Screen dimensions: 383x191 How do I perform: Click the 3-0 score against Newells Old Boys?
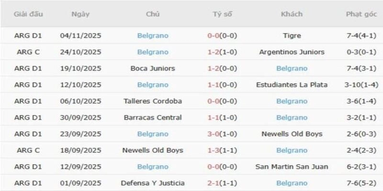[214, 134]
